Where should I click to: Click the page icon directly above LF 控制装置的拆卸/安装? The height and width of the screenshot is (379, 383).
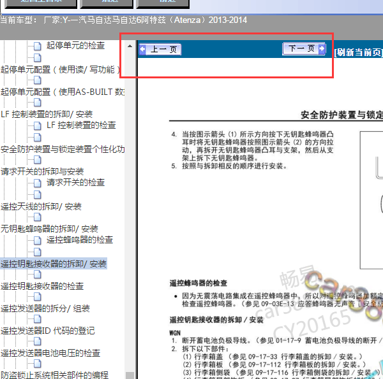(x=38, y=103)
